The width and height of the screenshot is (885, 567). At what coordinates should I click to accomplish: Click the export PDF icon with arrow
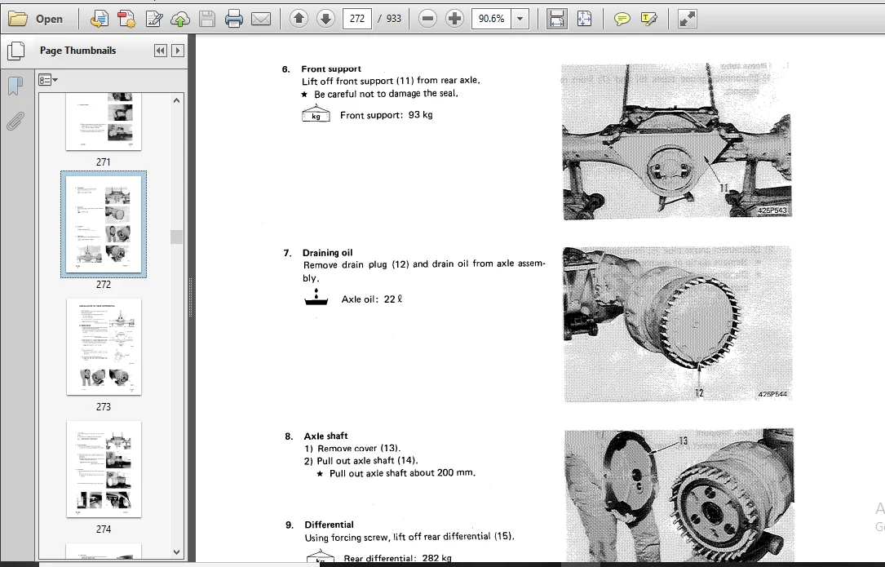pos(100,19)
